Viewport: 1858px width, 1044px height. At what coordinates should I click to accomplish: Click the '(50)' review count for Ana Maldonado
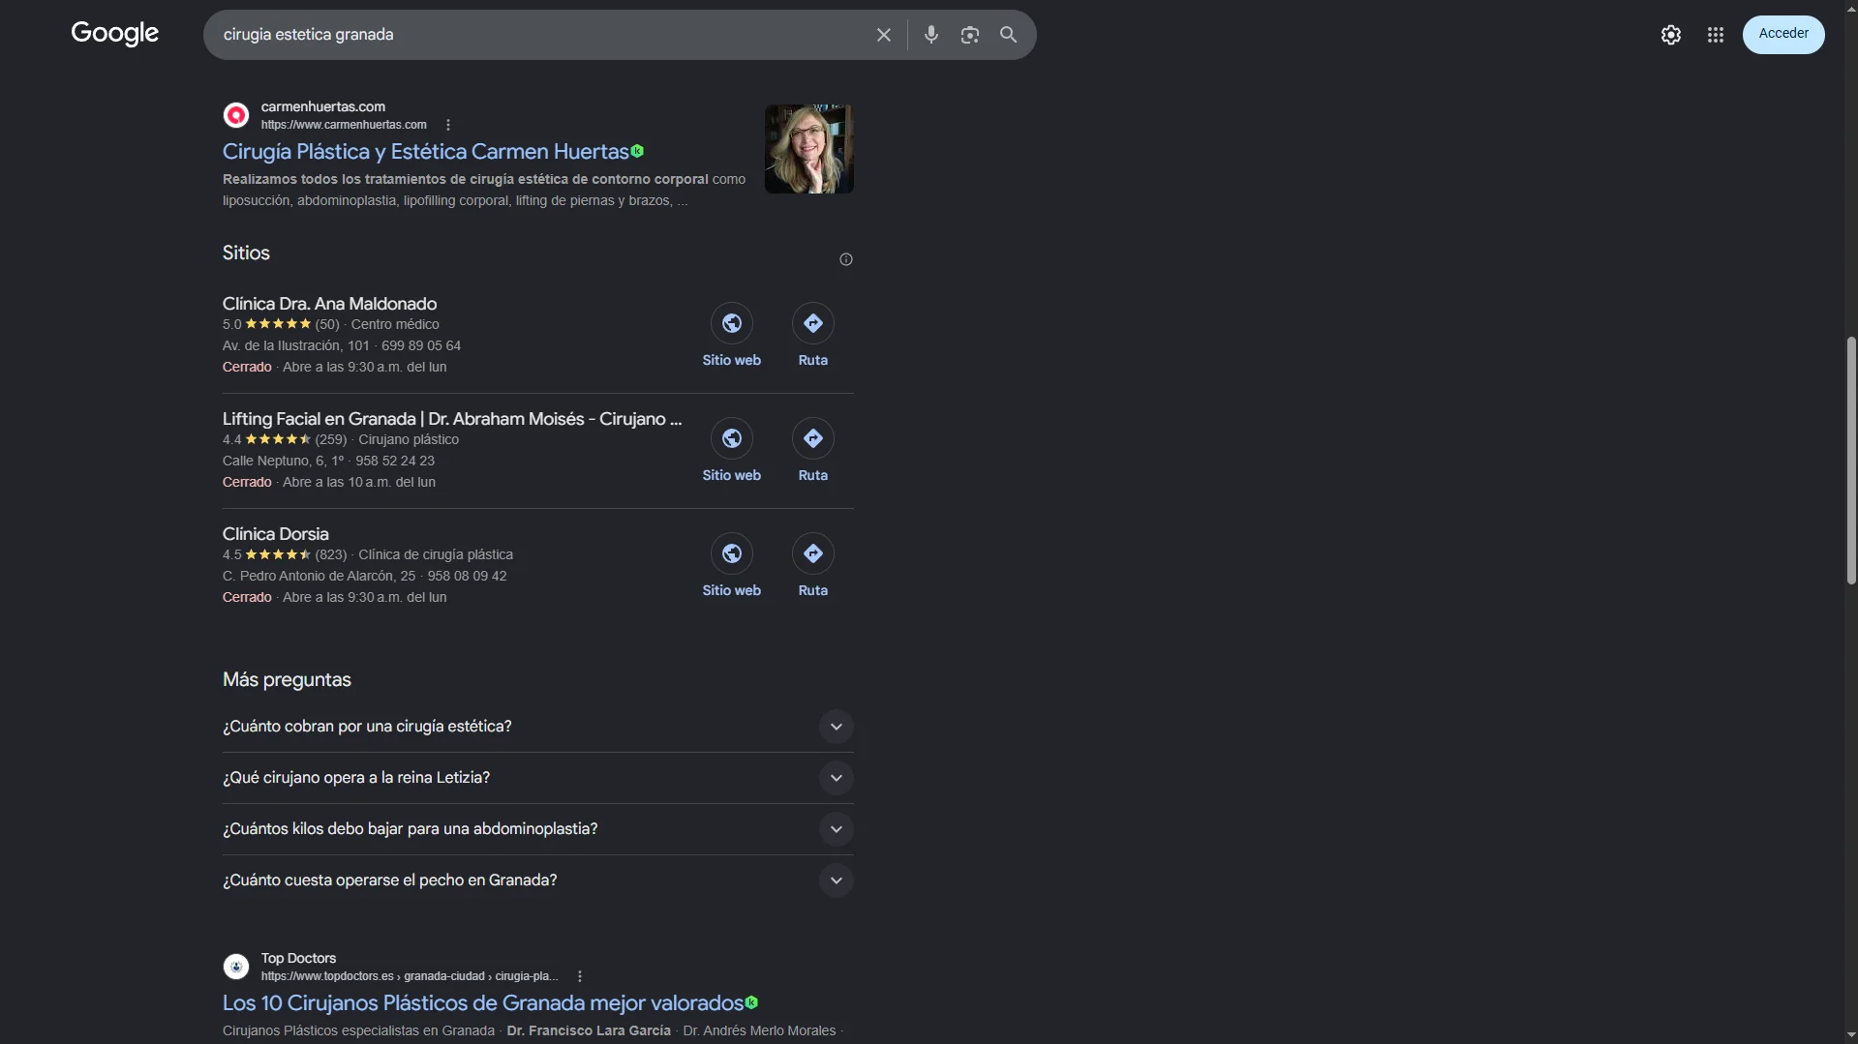327,324
